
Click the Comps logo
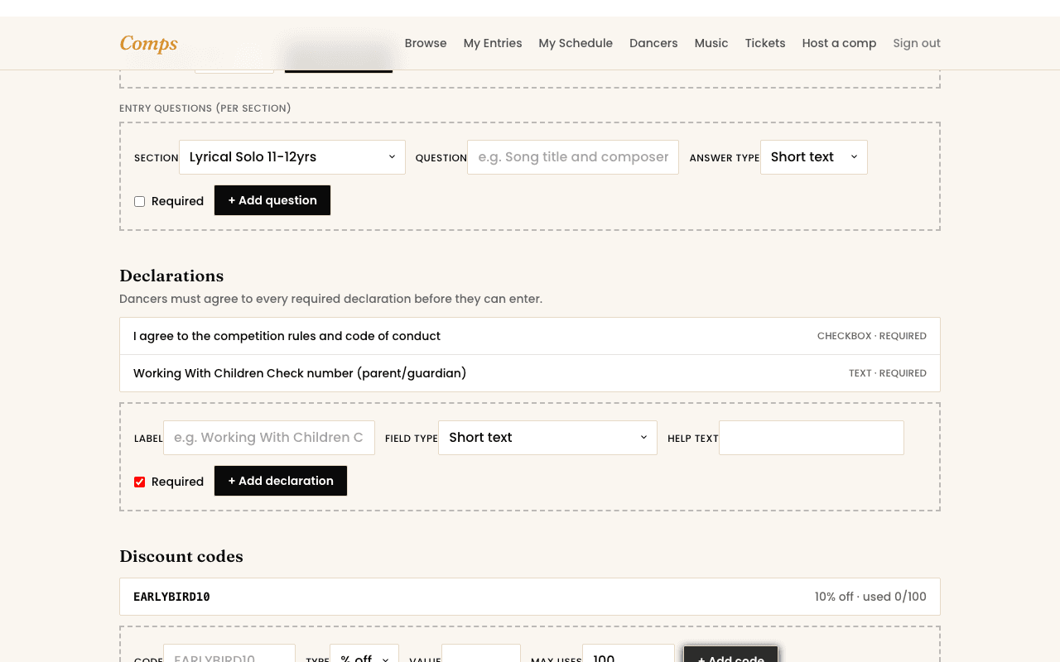[x=149, y=43]
